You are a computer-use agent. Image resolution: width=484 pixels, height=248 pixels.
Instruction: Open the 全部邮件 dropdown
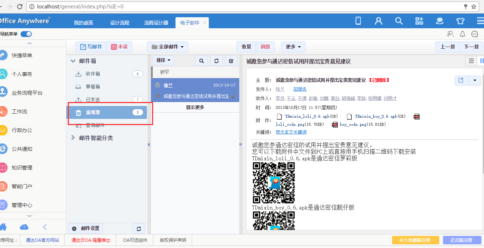168,47
